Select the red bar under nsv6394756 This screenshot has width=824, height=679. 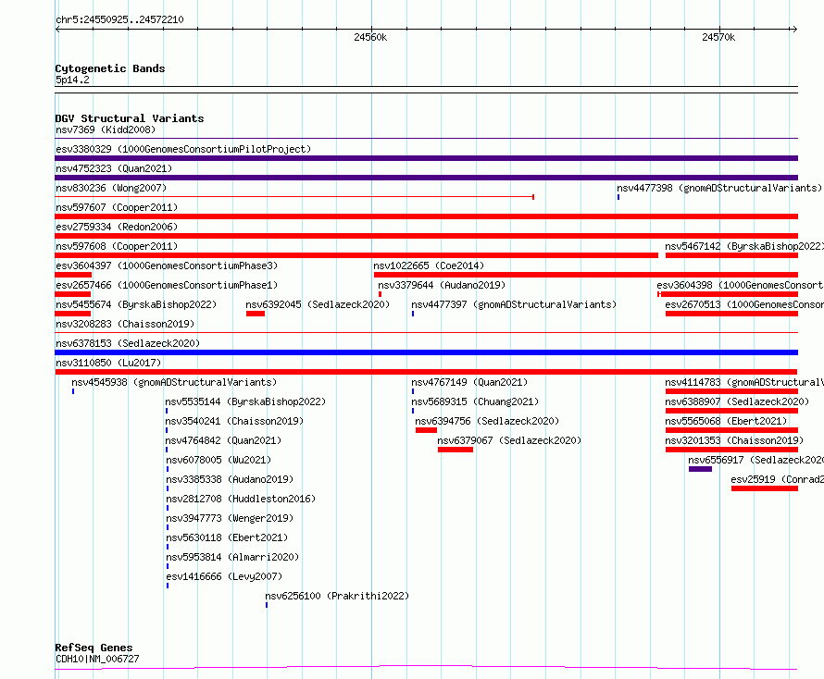click(426, 430)
